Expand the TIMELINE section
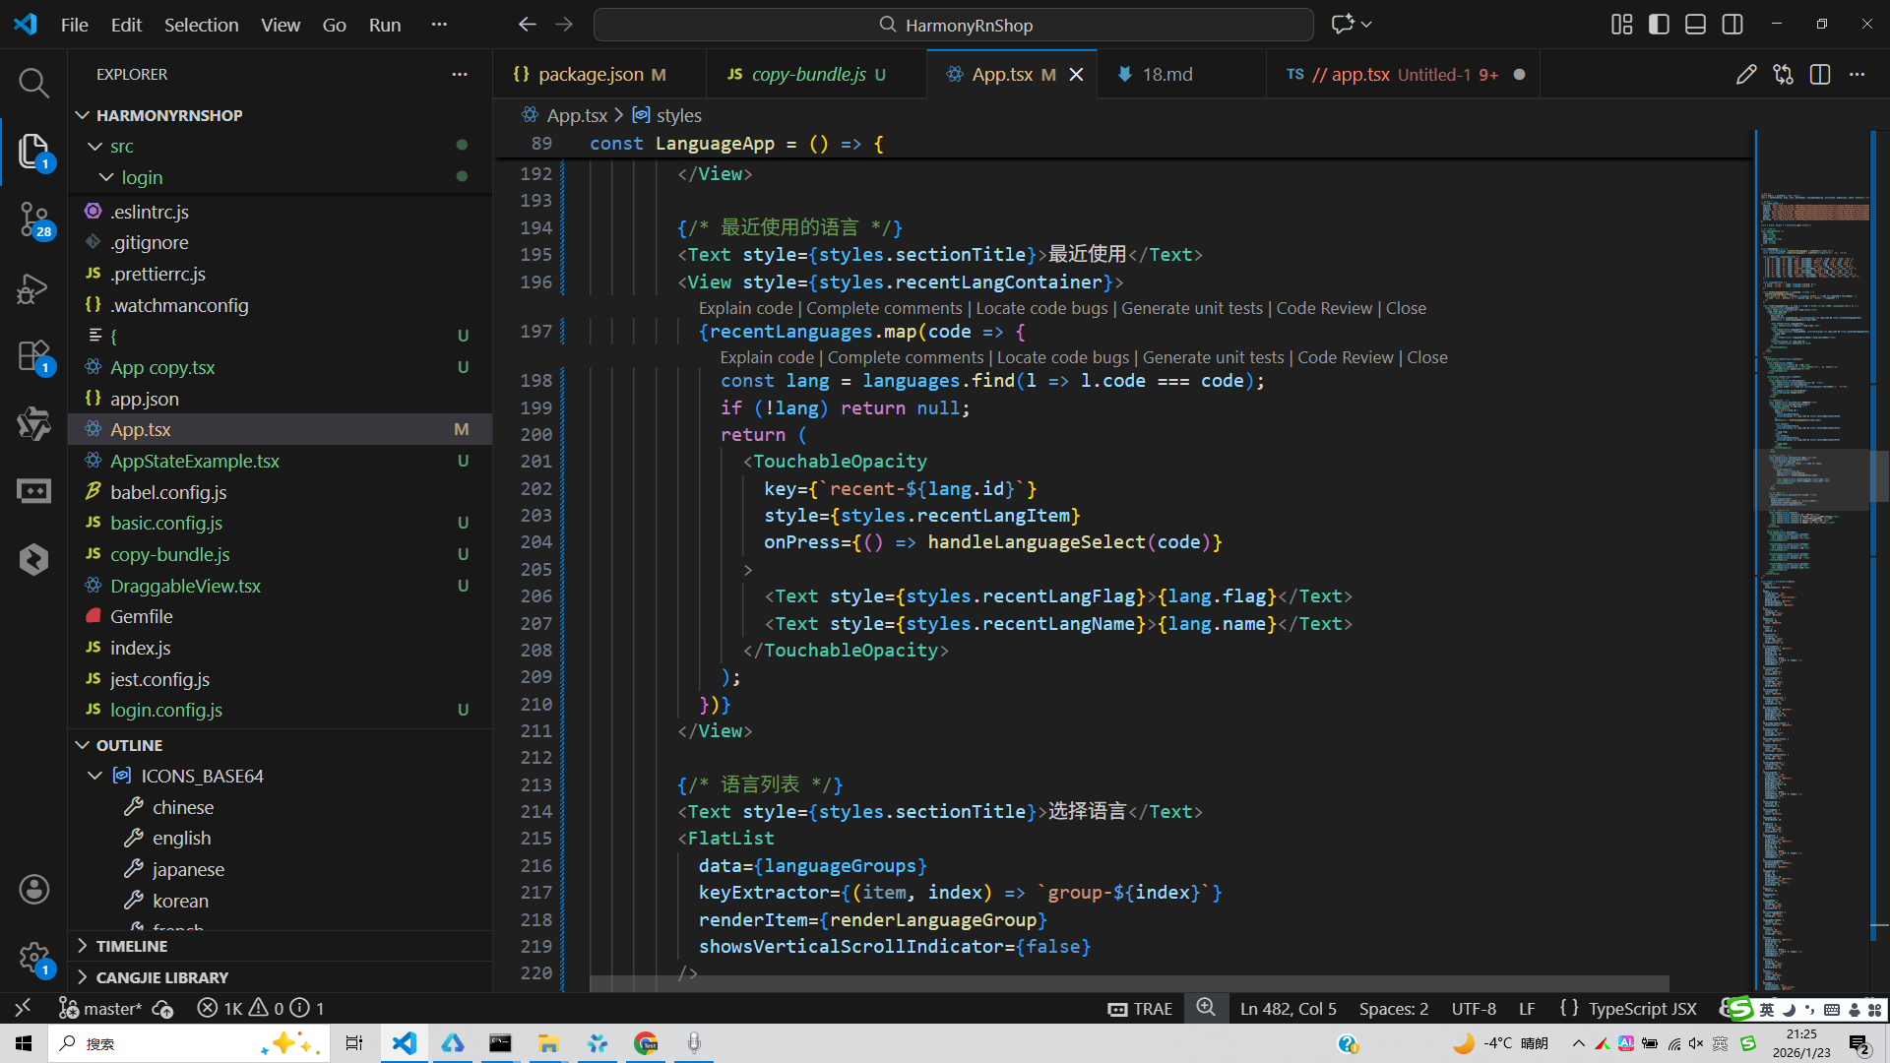The image size is (1890, 1063). click(x=132, y=946)
